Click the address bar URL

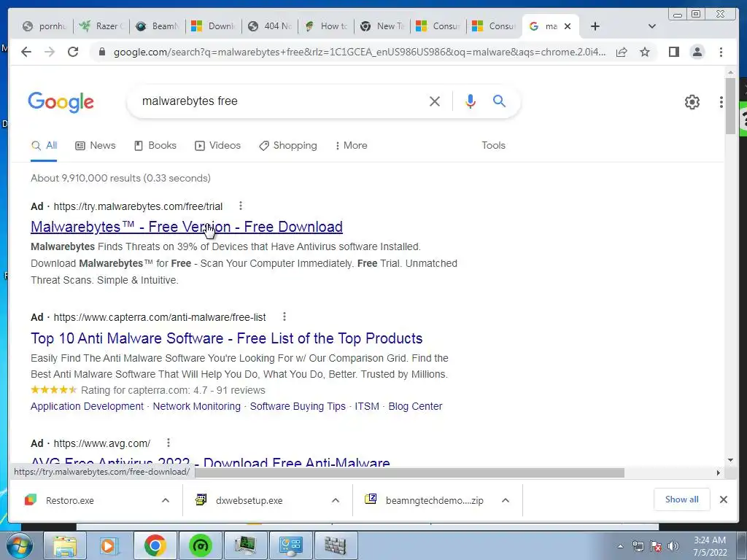pyautogui.click(x=360, y=52)
